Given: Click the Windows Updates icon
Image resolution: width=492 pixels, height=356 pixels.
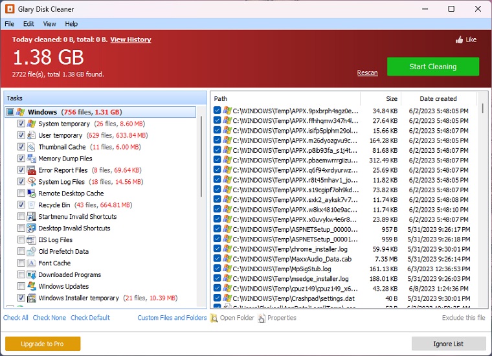Looking at the screenshot, I should click(31, 286).
